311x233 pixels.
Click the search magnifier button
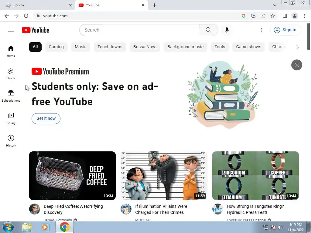point(208,30)
